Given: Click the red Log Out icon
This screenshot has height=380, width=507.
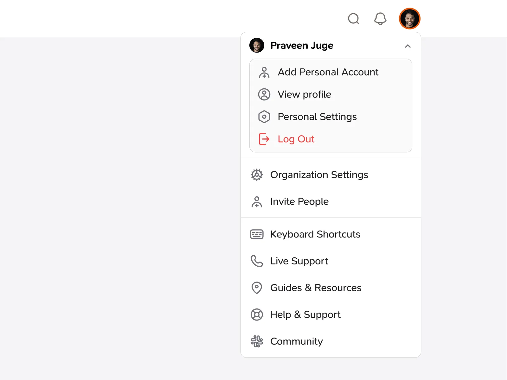Looking at the screenshot, I should pos(264,139).
